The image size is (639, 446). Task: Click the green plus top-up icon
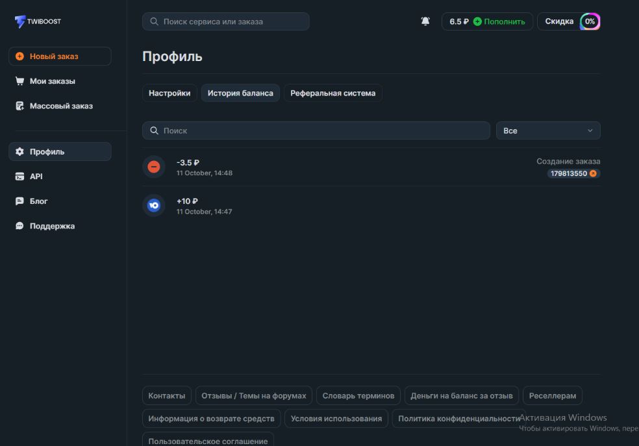tap(477, 21)
